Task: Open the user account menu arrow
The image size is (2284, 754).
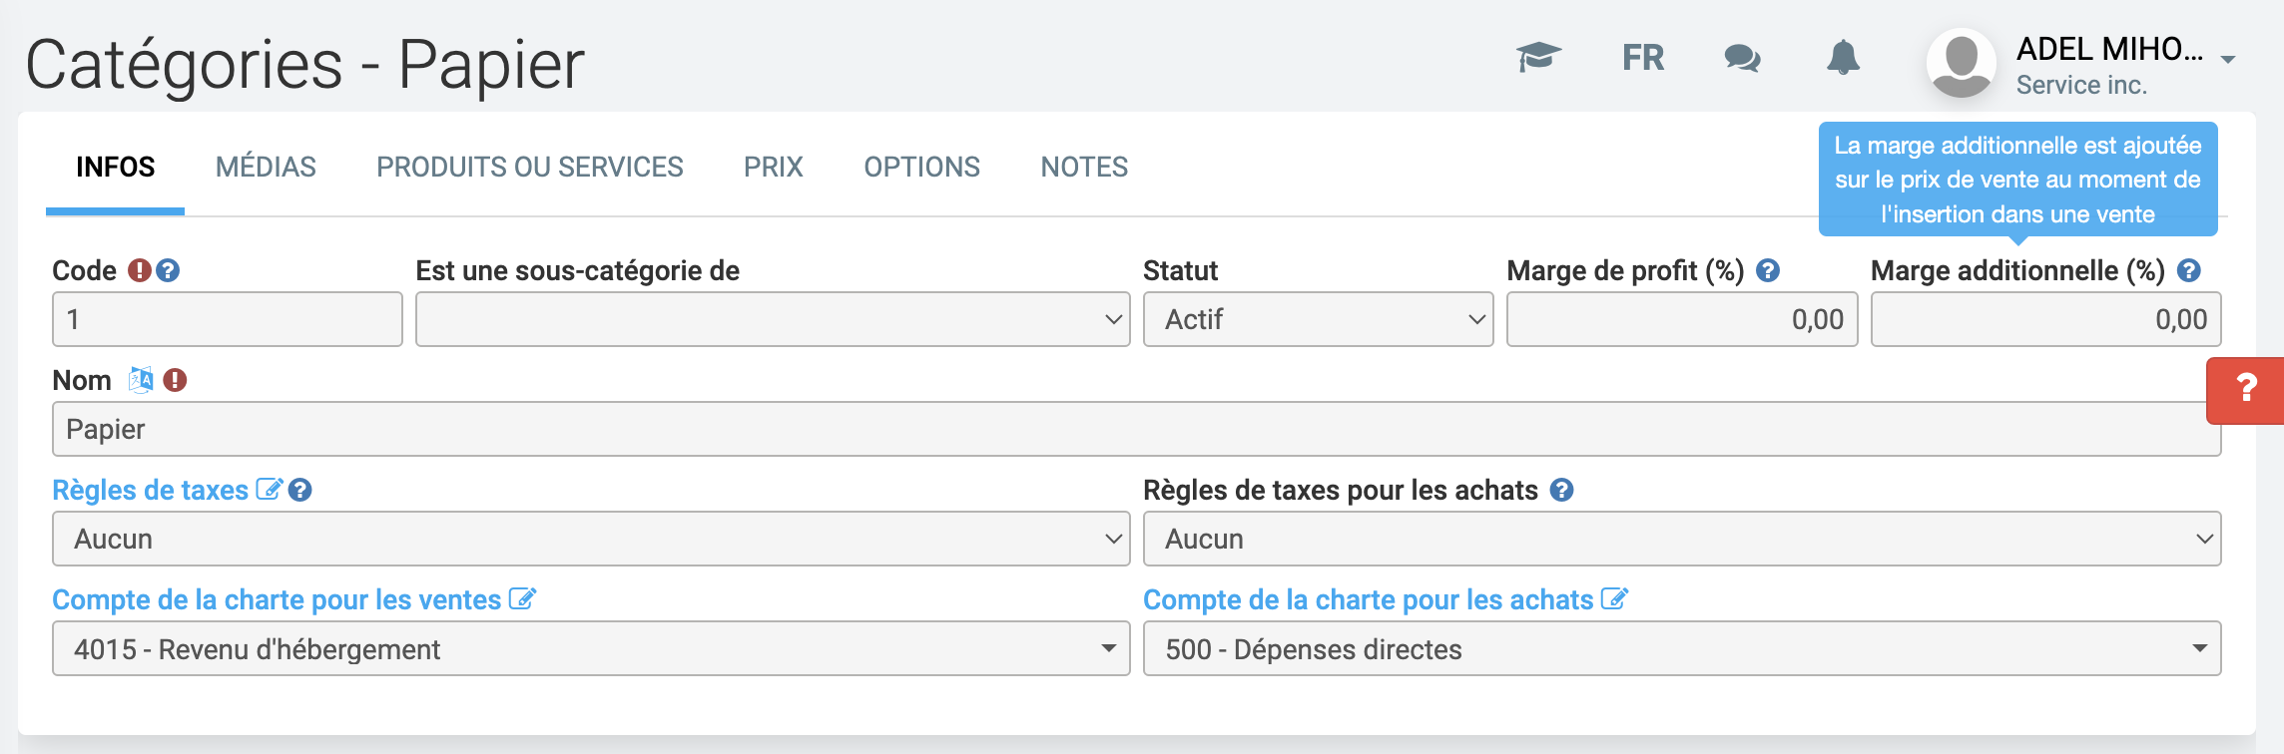Action: point(2228,60)
